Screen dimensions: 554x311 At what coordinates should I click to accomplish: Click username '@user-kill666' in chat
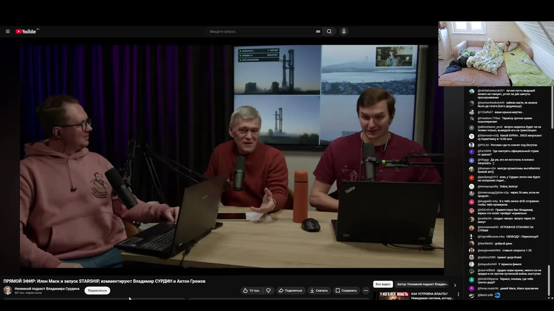(x=486, y=270)
